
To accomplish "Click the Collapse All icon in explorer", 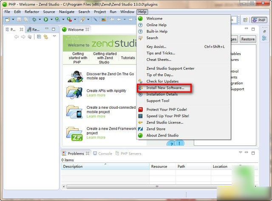I will click(x=39, y=37).
